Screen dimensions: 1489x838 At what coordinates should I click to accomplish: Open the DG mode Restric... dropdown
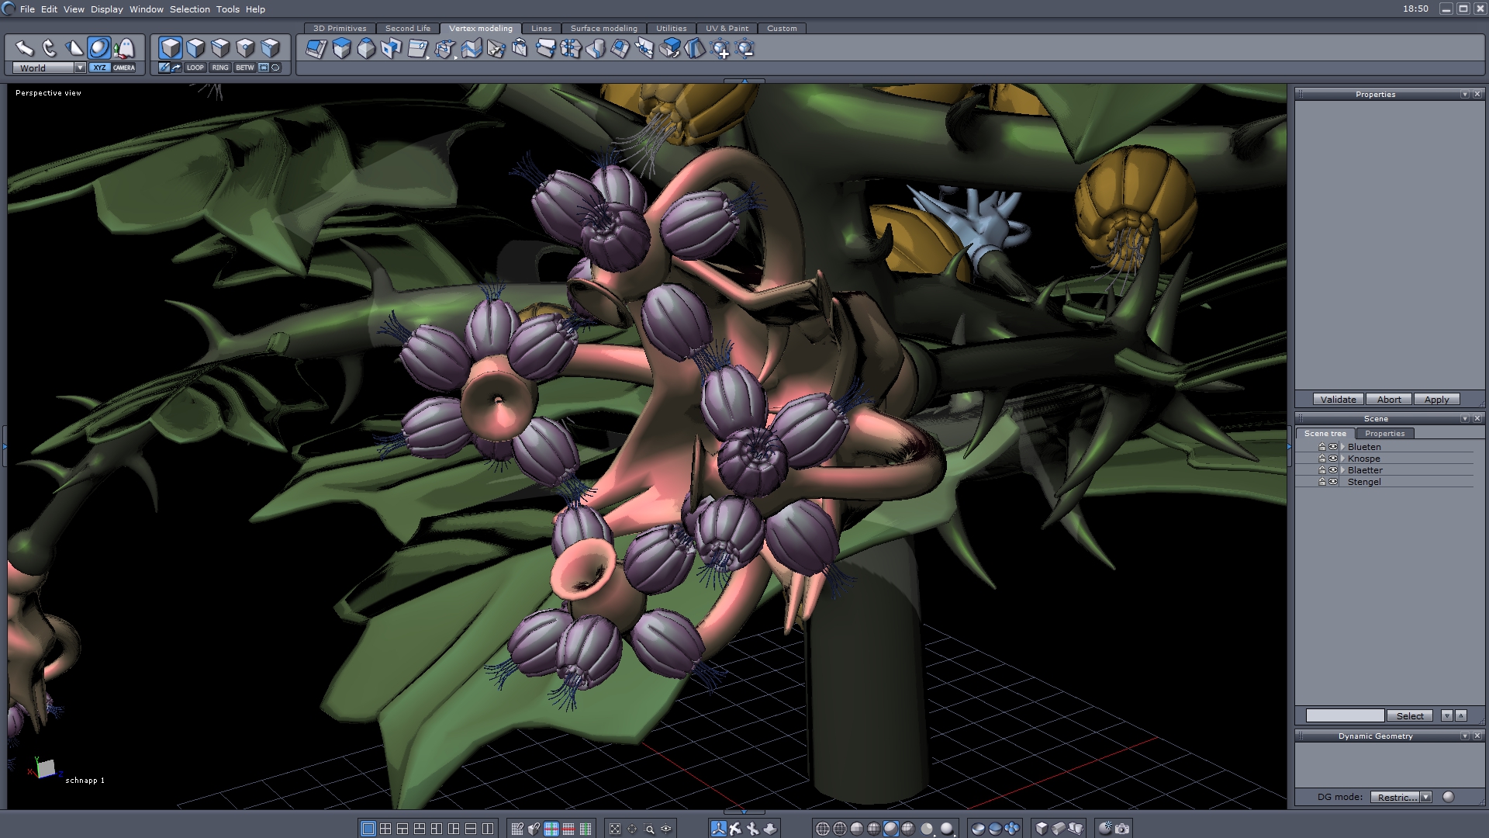point(1425,797)
